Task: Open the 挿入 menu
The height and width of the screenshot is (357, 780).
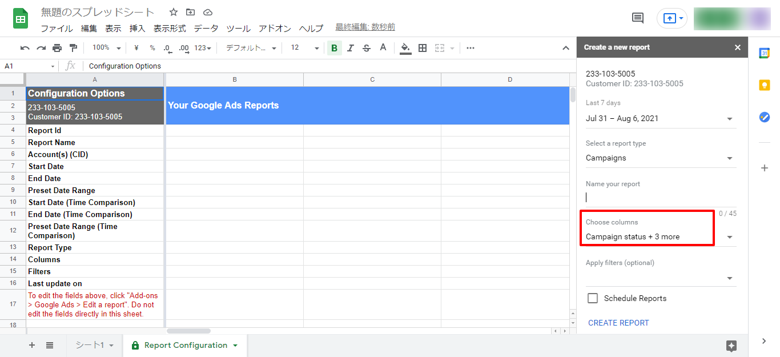Action: coord(137,28)
